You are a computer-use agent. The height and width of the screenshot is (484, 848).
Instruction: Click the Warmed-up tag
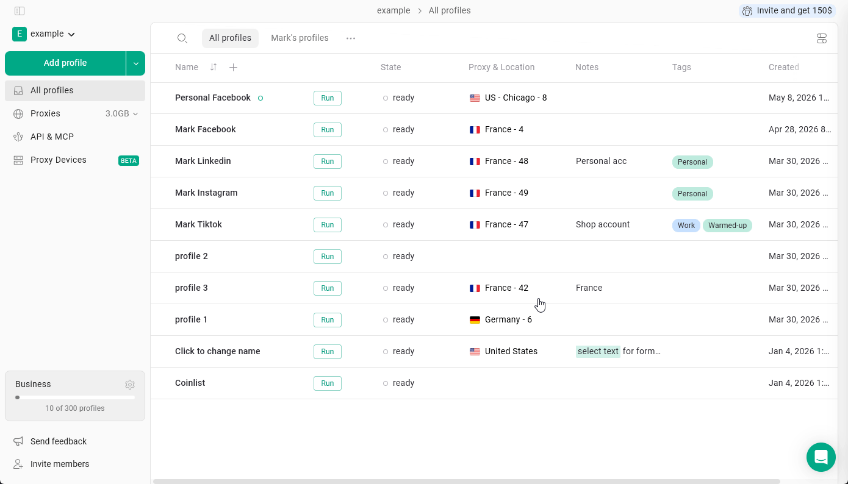728,226
